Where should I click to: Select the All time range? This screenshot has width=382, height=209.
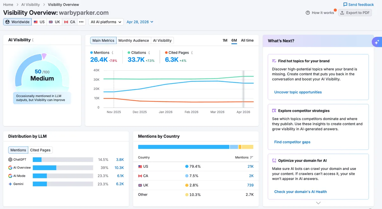tap(247, 40)
